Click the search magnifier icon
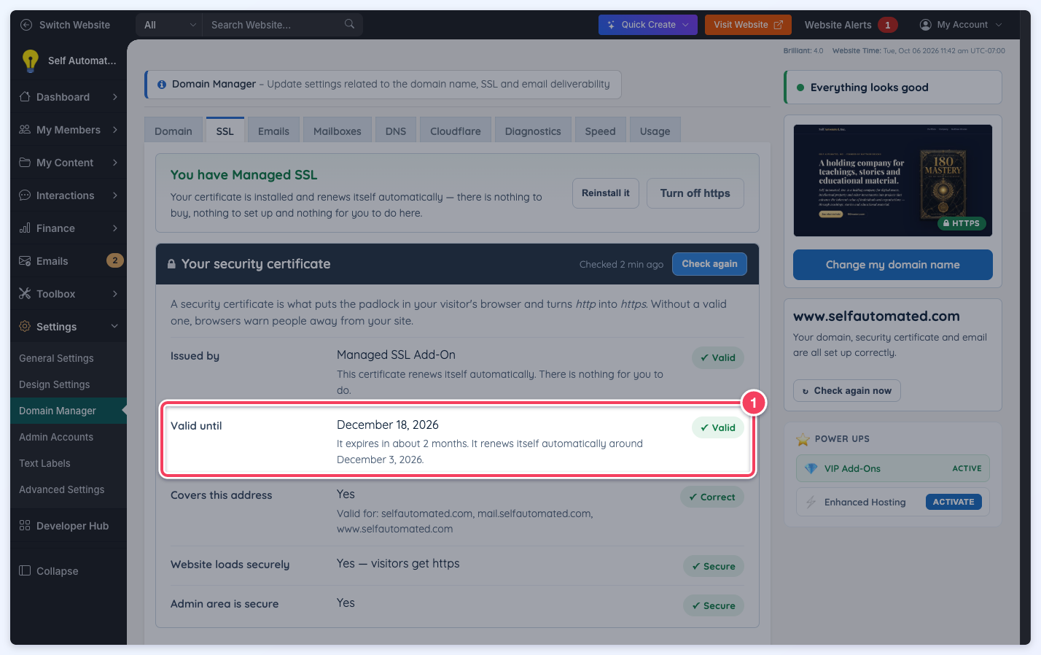Image resolution: width=1041 pixels, height=655 pixels. (349, 24)
